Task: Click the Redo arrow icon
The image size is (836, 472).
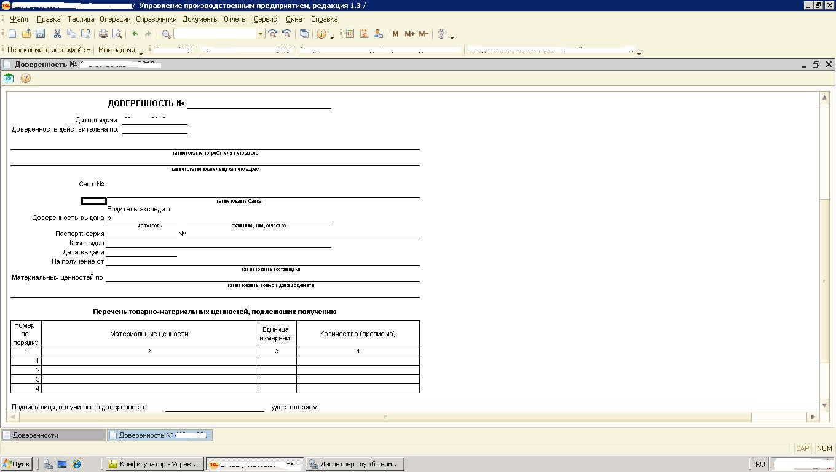Action: pyautogui.click(x=148, y=34)
